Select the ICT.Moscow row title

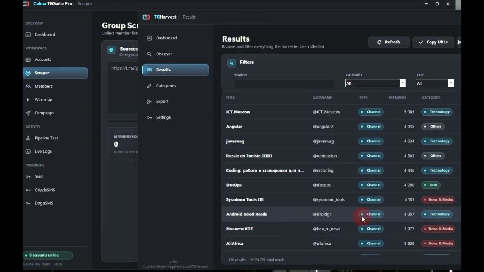(238, 112)
